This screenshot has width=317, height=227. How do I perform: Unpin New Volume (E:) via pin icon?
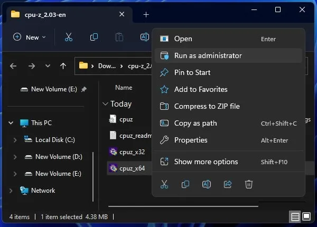84,89
